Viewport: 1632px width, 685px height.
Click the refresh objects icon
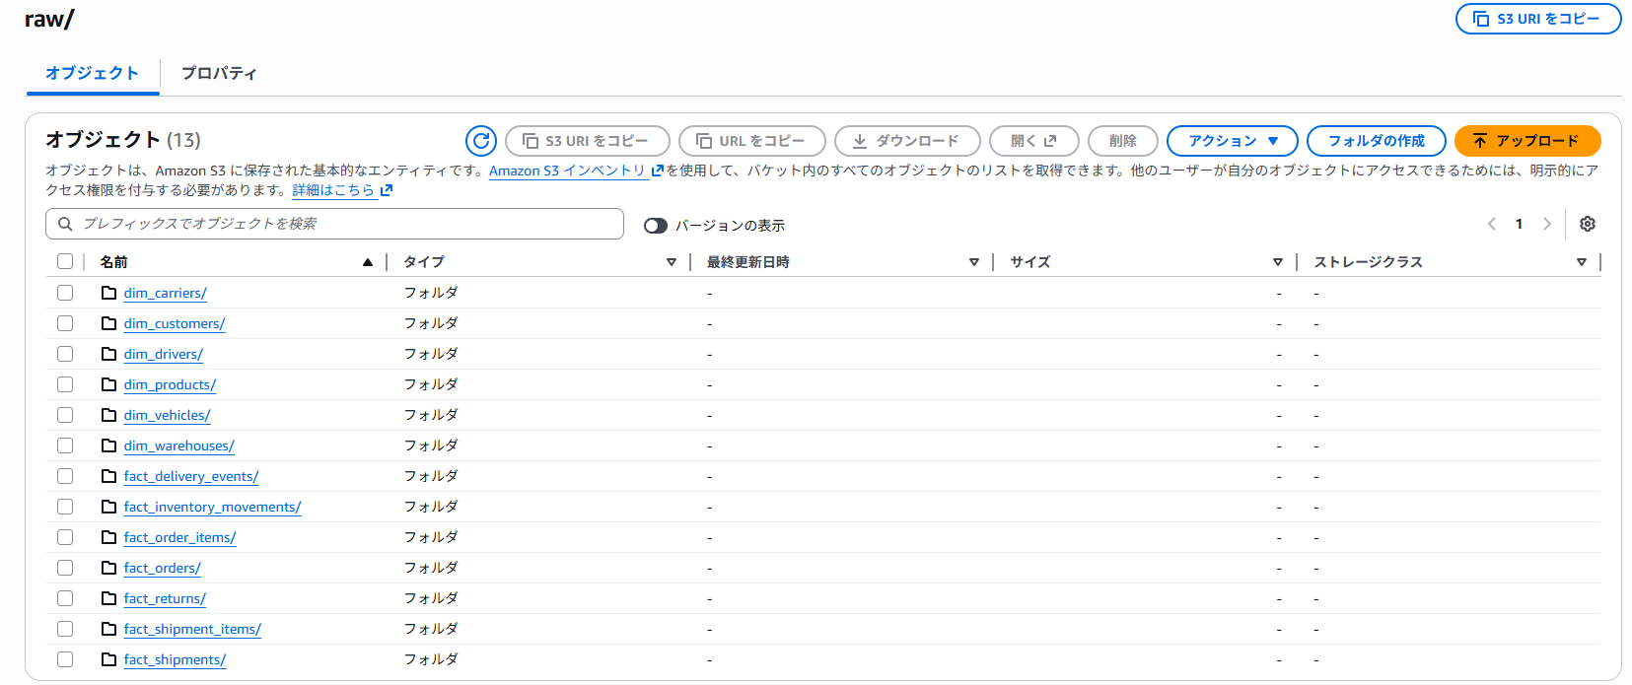[481, 141]
